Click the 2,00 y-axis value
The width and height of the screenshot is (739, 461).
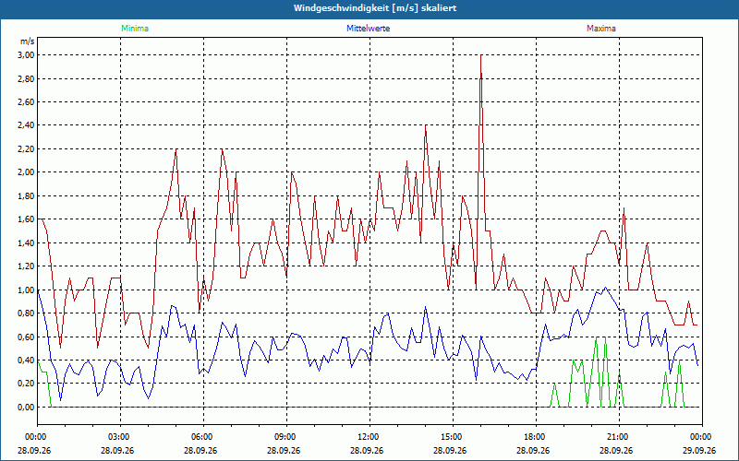click(x=27, y=172)
